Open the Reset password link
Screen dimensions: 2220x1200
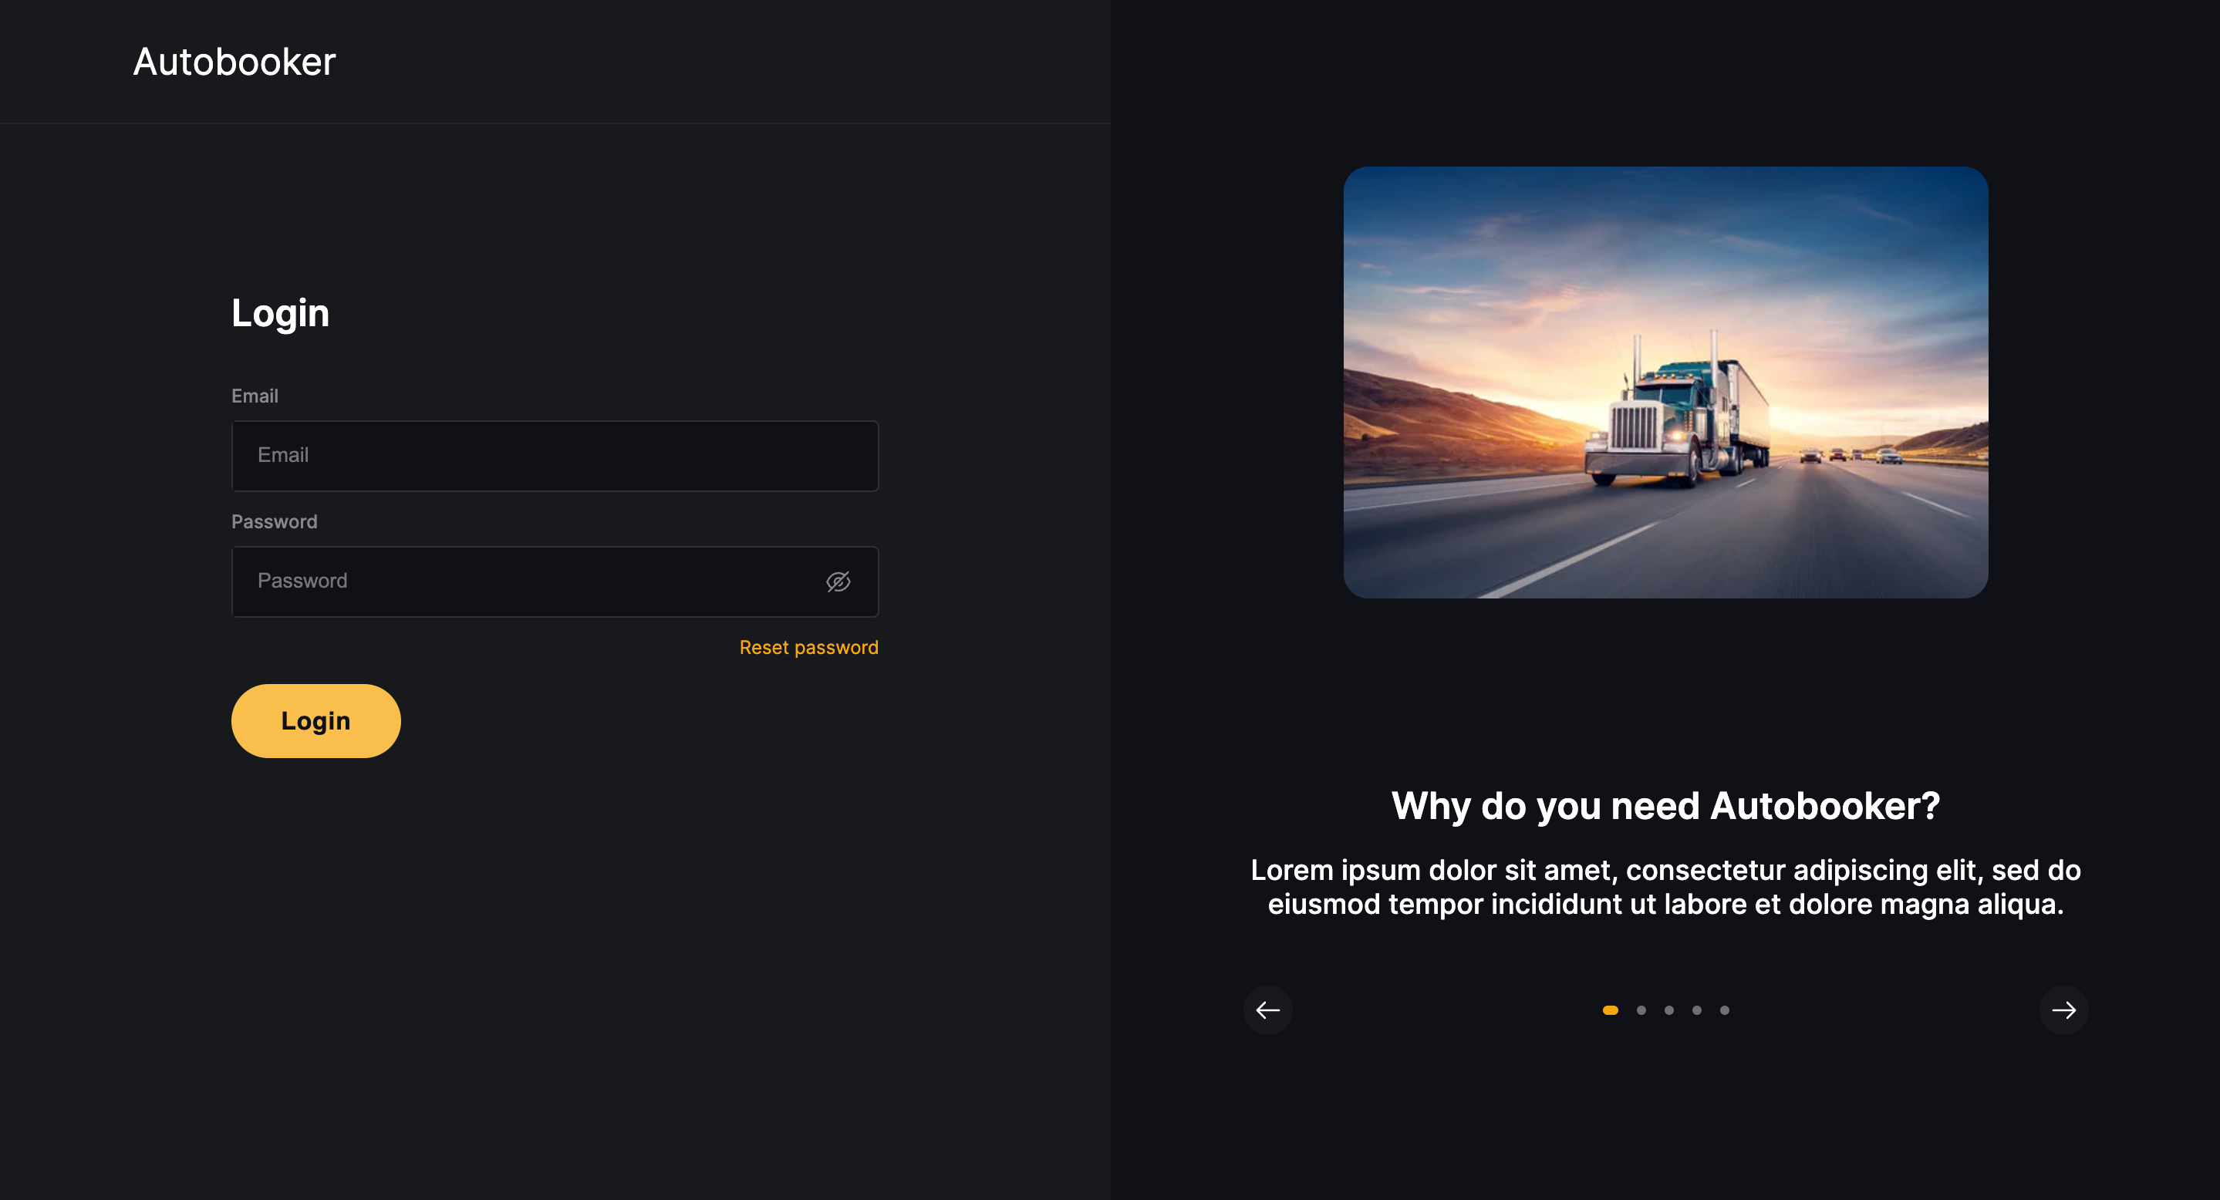808,647
